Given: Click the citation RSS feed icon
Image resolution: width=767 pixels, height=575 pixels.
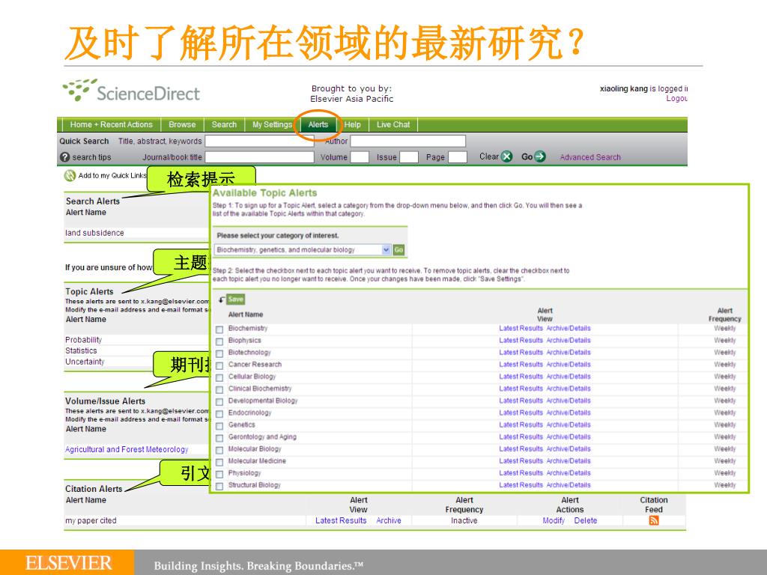Looking at the screenshot, I should tap(653, 521).
